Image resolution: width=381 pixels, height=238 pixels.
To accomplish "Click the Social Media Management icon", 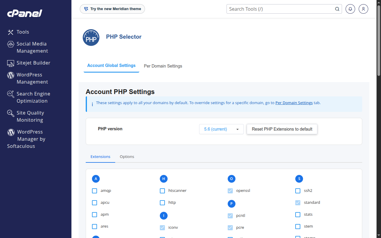I will click(x=11, y=44).
